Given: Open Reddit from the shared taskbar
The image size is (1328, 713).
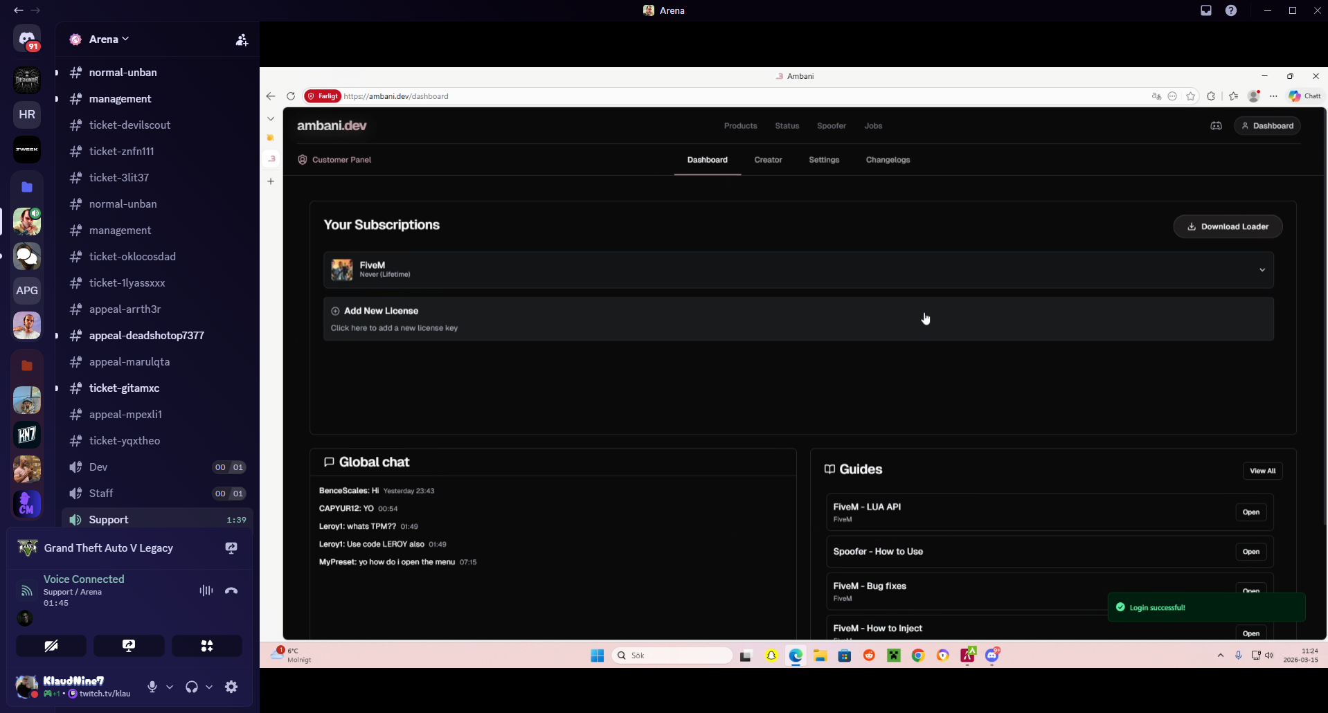Looking at the screenshot, I should point(869,656).
